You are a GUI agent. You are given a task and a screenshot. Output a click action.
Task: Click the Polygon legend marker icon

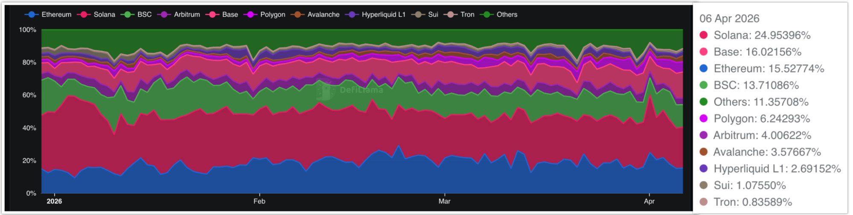[x=250, y=15]
